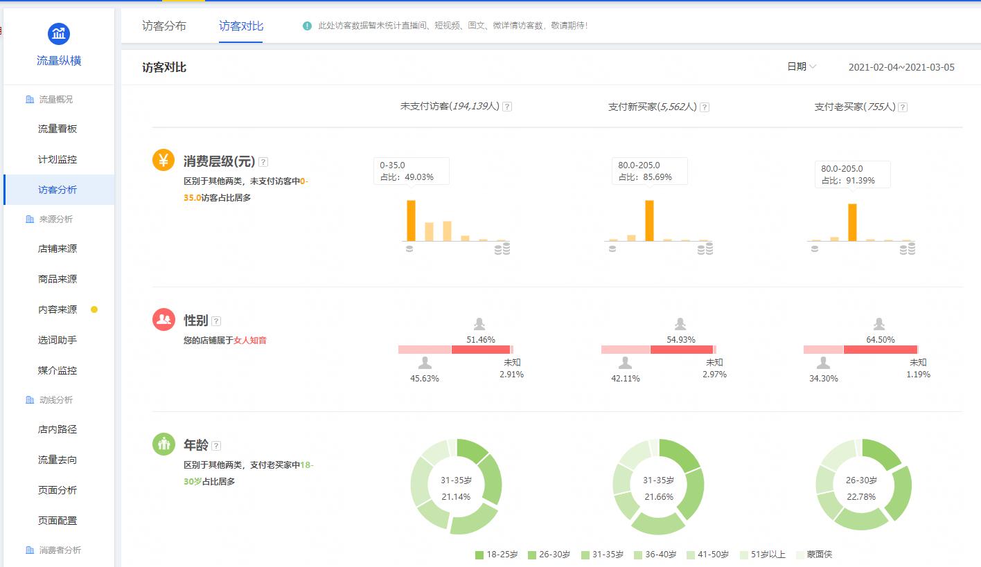
Task: Click the green info icon in the notice bar
Action: [x=307, y=27]
